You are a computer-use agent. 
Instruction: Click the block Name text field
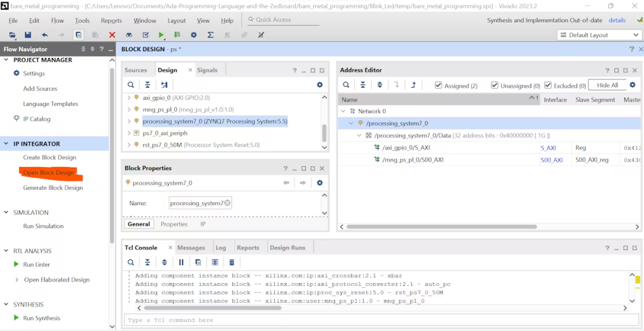(x=200, y=203)
